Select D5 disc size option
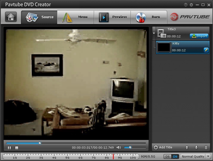This screenshot has height=161, width=213. 168,157
